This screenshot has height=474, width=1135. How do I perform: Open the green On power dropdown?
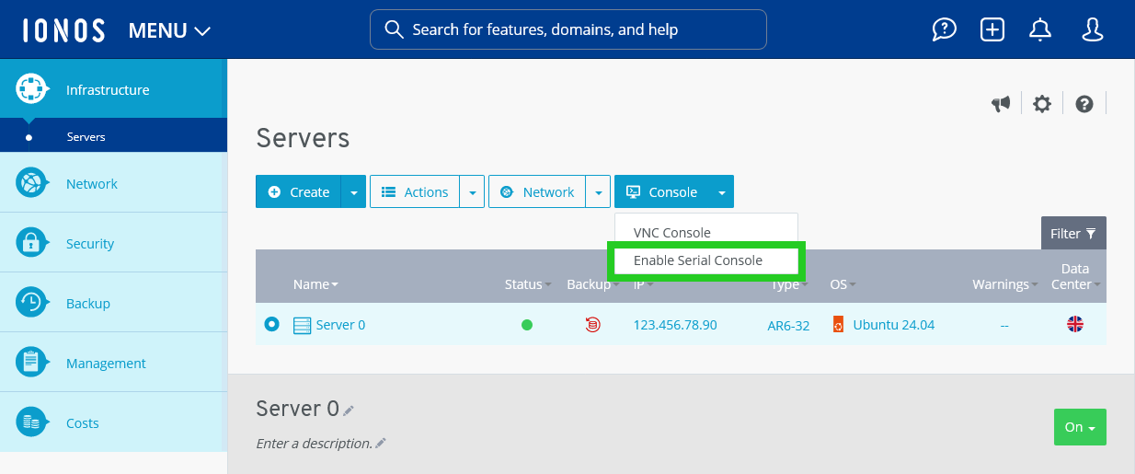[x=1080, y=427]
